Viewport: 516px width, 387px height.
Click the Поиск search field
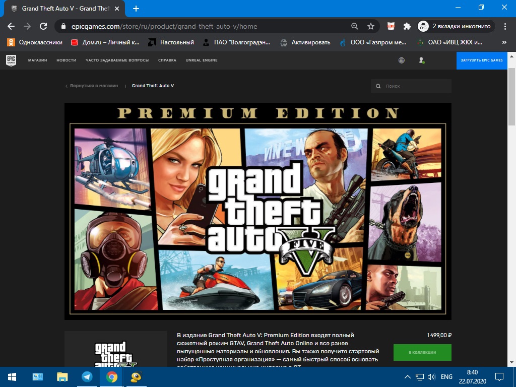click(x=411, y=86)
